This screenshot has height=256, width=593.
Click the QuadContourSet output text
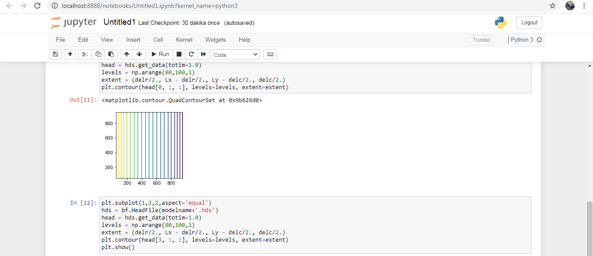pyautogui.click(x=182, y=100)
